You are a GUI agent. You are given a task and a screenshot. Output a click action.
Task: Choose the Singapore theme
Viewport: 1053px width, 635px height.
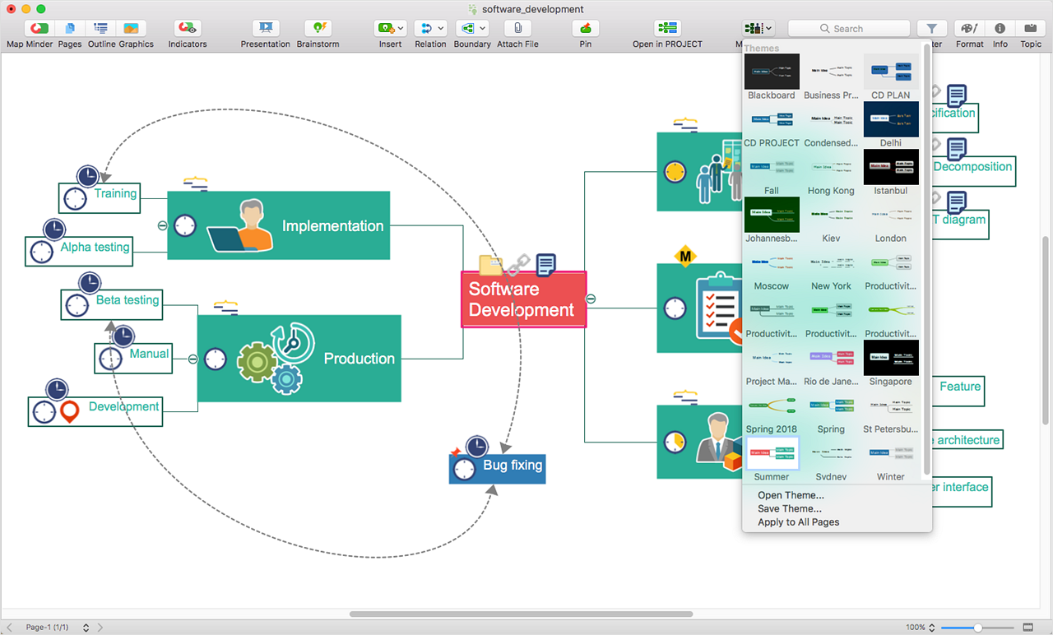[891, 358]
